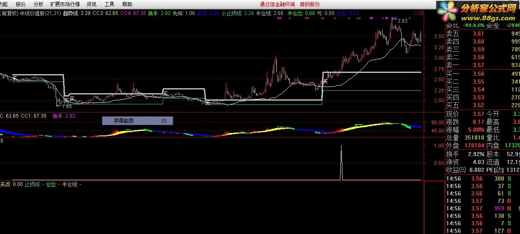Select the 买一 3.56 bid row
This screenshot has height=234, width=520.
click(483, 74)
